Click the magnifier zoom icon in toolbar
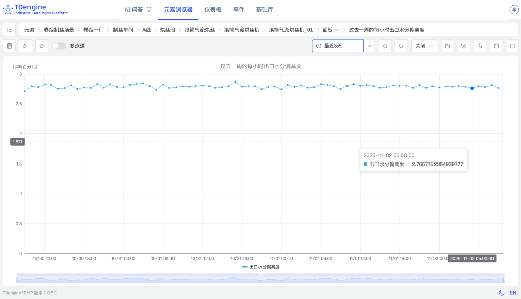The height and width of the screenshot is (299, 521). click(x=385, y=46)
